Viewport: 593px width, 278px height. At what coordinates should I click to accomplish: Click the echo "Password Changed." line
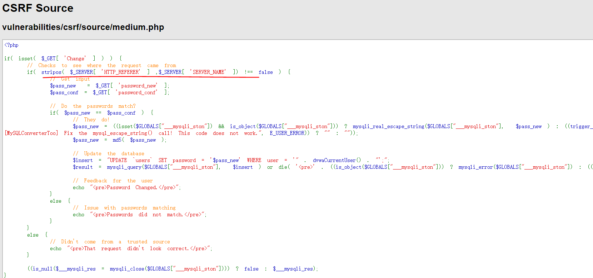[x=127, y=188]
